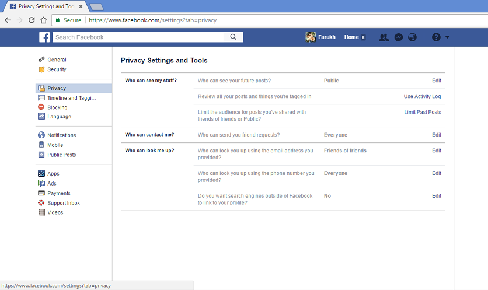Open Mobile settings label
Image resolution: width=488 pixels, height=290 pixels.
pyautogui.click(x=55, y=145)
